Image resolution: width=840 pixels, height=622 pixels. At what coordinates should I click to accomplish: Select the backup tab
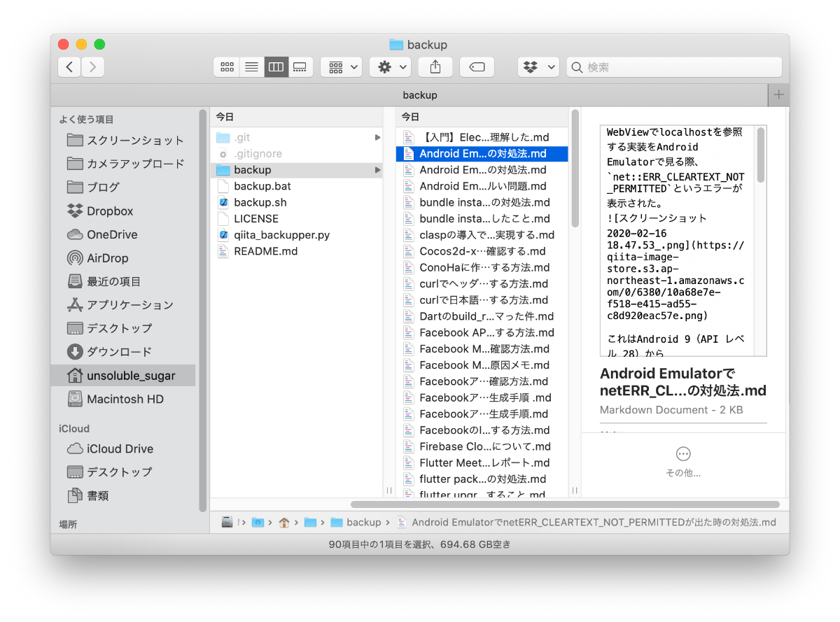pos(420,95)
